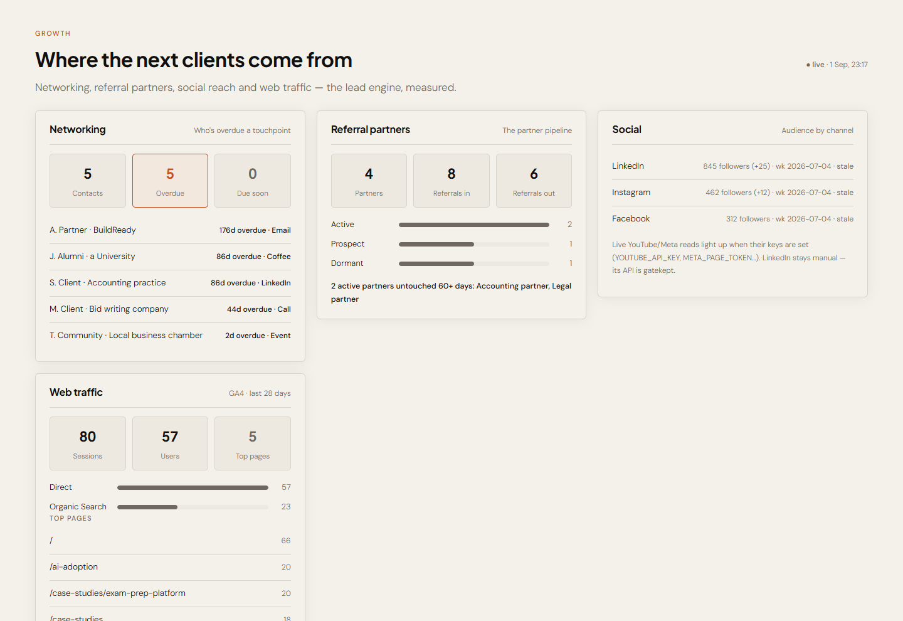The image size is (903, 621).
Task: Select the 'Audience by channel' subtitle
Action: point(818,130)
